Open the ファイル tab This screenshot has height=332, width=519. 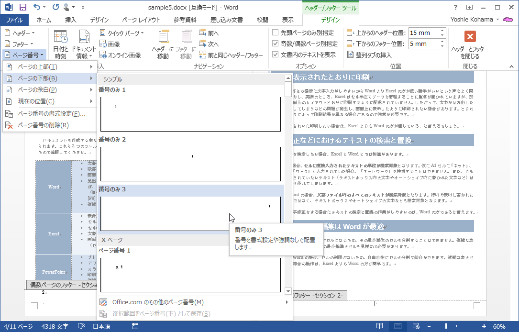pyautogui.click(x=14, y=20)
